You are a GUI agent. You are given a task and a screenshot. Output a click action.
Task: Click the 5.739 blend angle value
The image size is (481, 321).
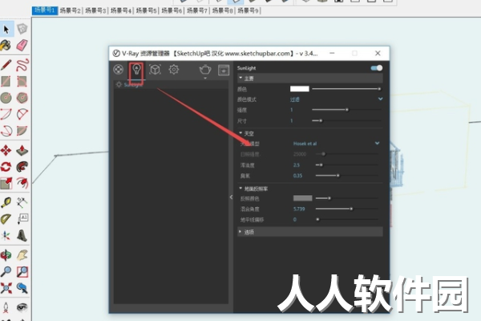299,209
